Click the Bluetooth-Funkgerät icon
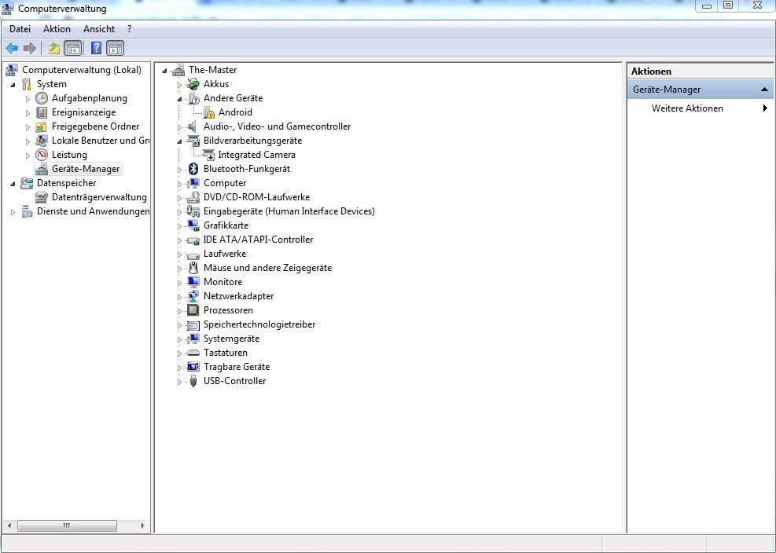 pos(193,169)
